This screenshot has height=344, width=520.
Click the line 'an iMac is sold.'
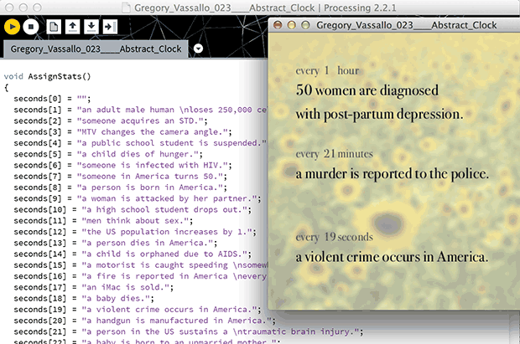[94, 287]
